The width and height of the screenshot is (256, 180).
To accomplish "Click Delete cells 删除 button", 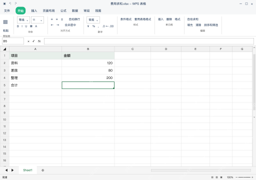I will (x=169, y=19).
